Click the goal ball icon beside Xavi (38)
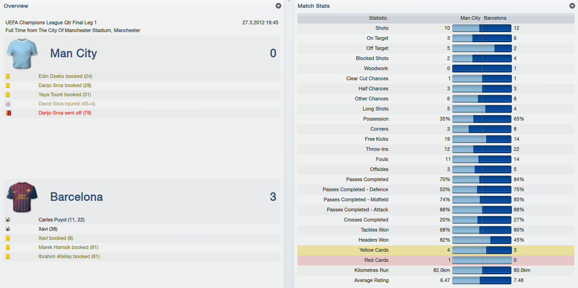The height and width of the screenshot is (288, 578). (8, 229)
